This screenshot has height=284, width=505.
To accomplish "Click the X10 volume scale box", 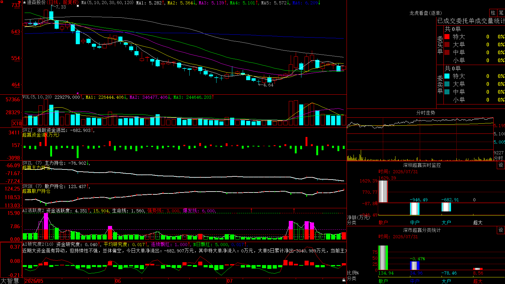I will click(17, 123).
